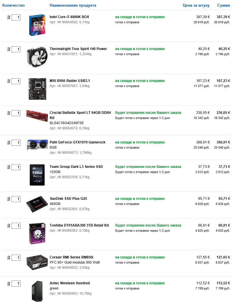Trash the Team Group Dark L3 SSD

click(x=8, y=167)
